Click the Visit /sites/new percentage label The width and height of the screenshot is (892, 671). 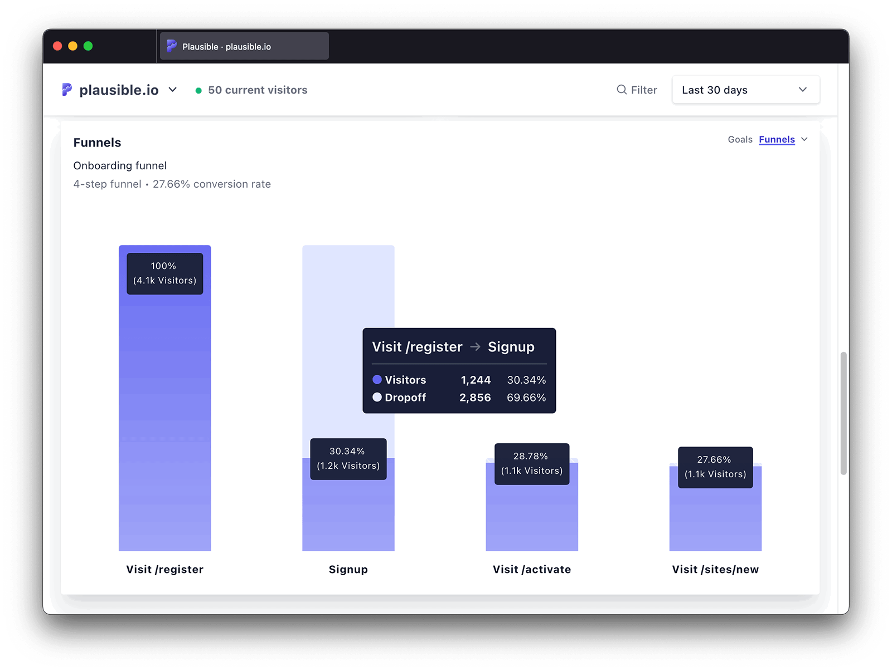coord(715,467)
